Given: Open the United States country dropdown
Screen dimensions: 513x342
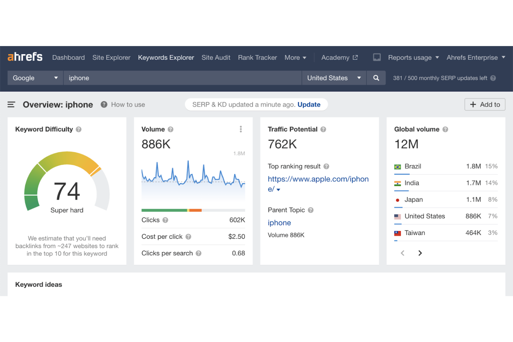Looking at the screenshot, I should tap(334, 78).
